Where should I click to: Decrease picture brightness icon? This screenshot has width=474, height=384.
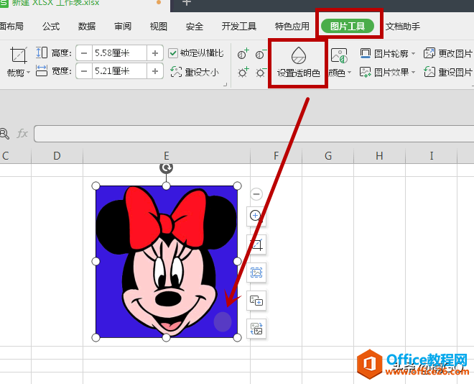[x=261, y=73]
